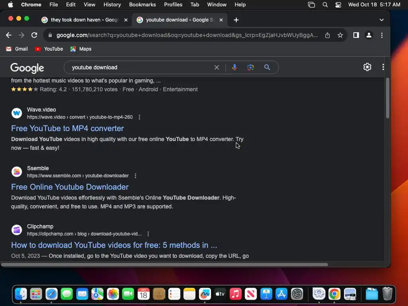Image resolution: width=408 pixels, height=306 pixels.
Task: Open the Profiles menu
Action: coord(173,5)
